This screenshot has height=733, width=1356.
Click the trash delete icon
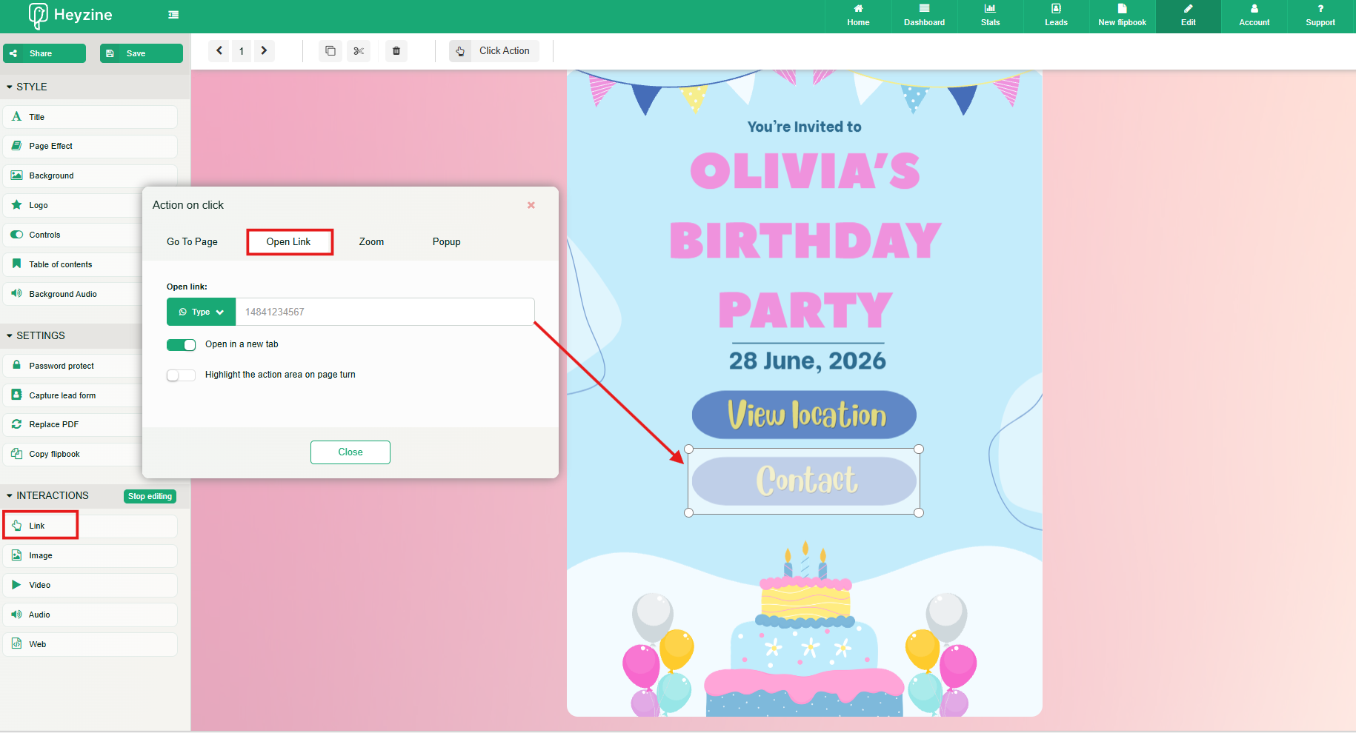[396, 51]
